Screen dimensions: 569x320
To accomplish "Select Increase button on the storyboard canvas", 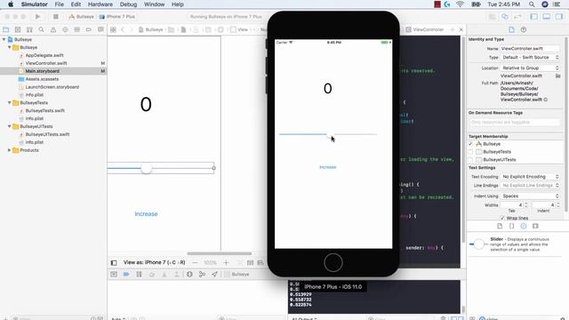I will click(x=146, y=214).
